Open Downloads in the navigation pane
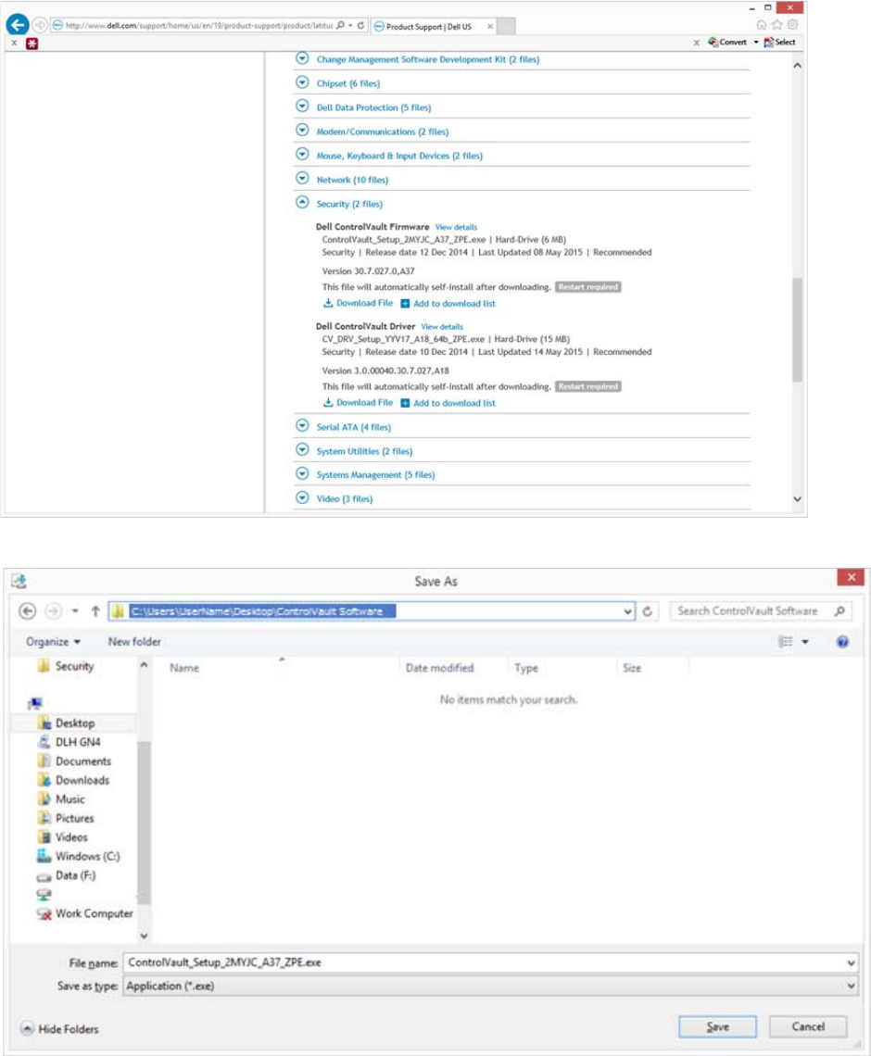The image size is (871, 1056). click(73, 780)
